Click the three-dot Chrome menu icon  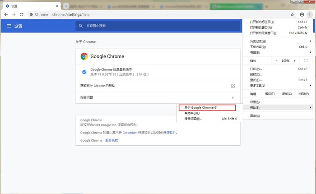pos(310,14)
